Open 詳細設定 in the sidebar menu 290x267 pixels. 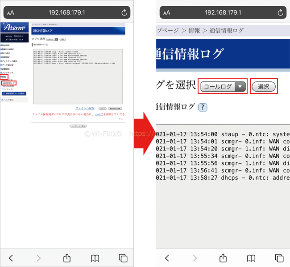[6, 69]
